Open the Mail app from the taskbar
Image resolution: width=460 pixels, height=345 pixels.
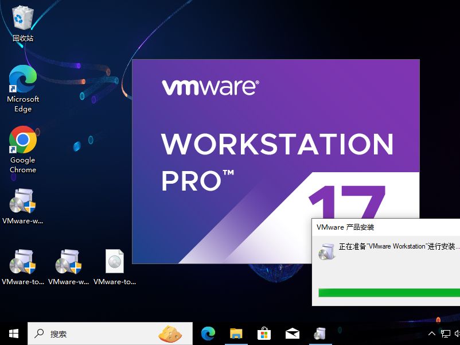292,334
